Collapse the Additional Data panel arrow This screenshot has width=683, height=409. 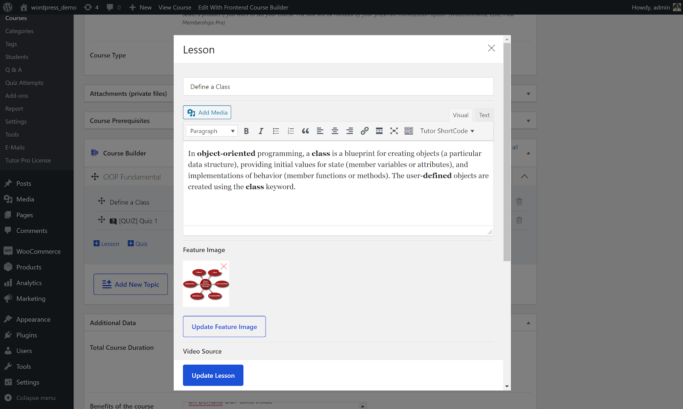pos(528,323)
